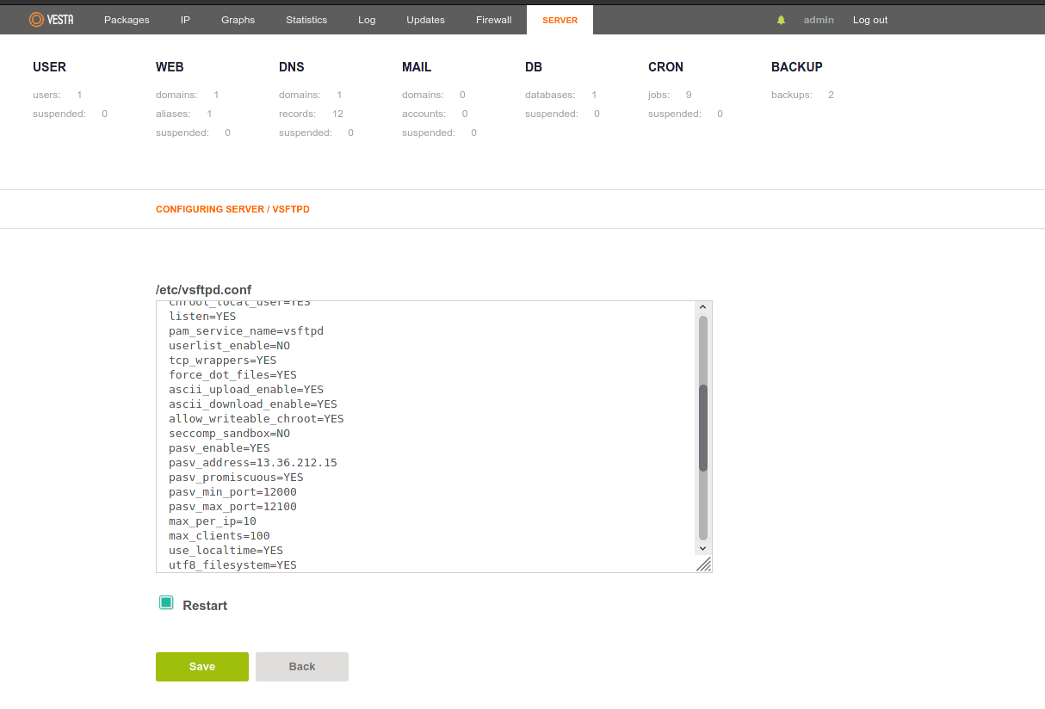Image resolution: width=1045 pixels, height=709 pixels.
Task: Select the SERVER tab
Action: coord(560,19)
